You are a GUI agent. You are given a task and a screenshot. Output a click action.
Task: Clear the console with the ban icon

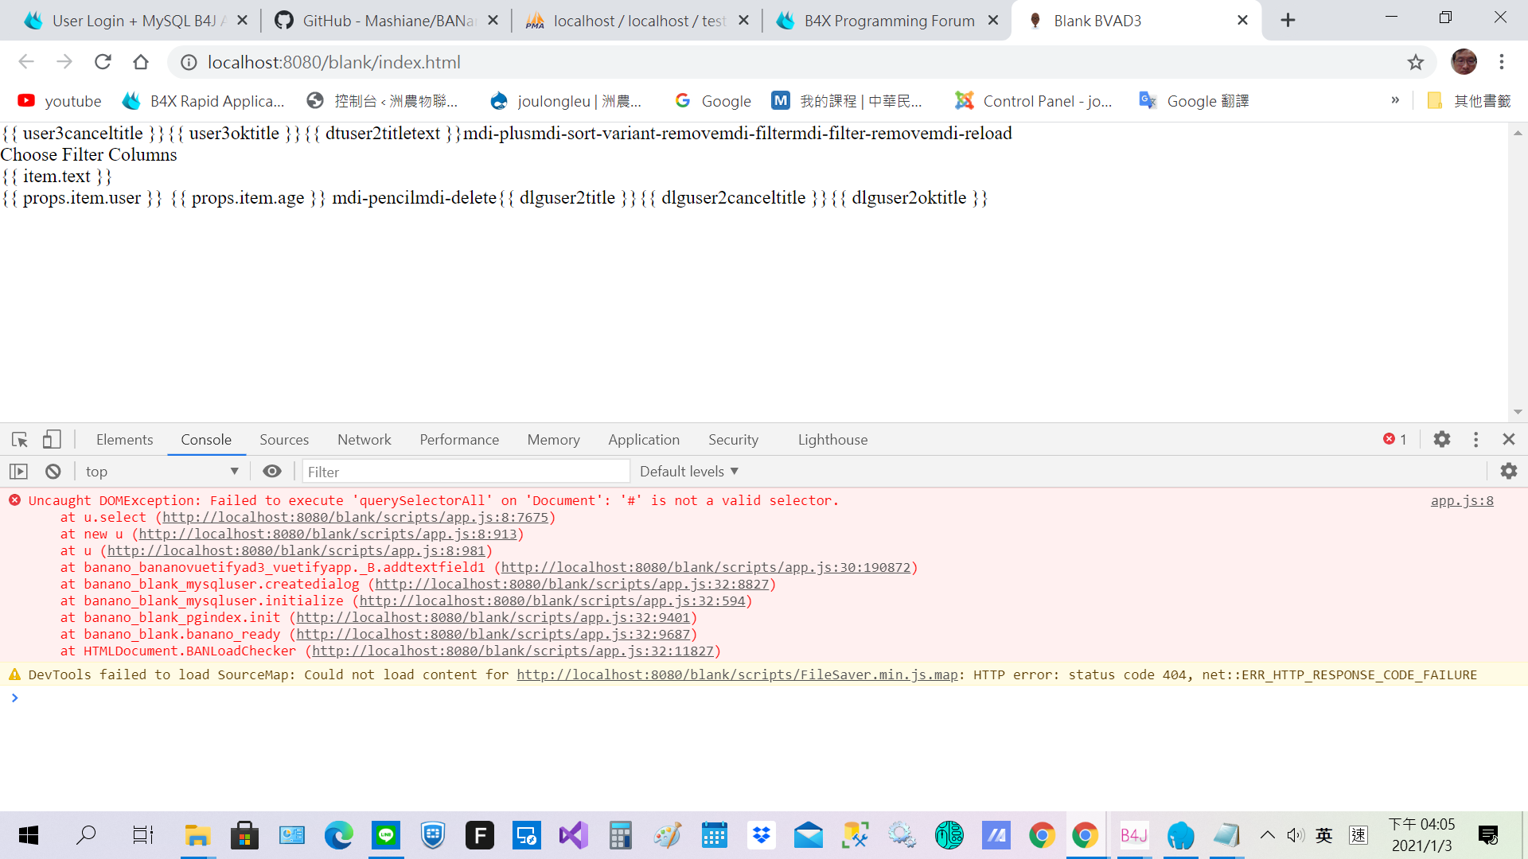pyautogui.click(x=53, y=472)
